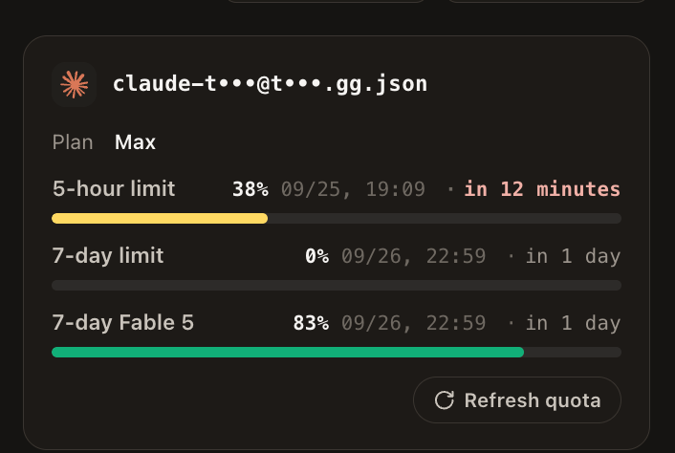Viewport: 675px width, 453px height.
Task: Click the 7-day Fable 5 label
Action: (122, 323)
